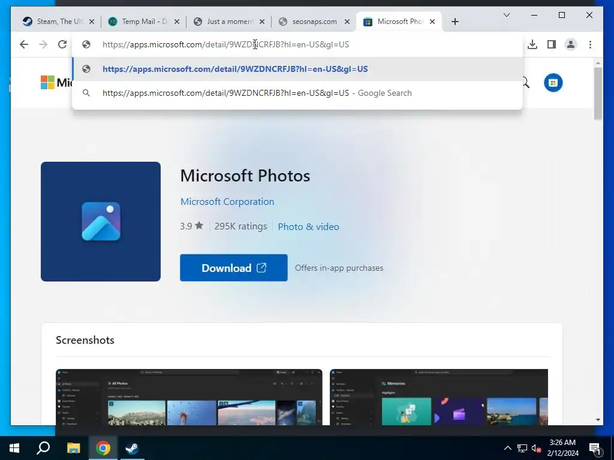Open Chrome three-dot menu
The width and height of the screenshot is (614, 460).
pos(590,44)
